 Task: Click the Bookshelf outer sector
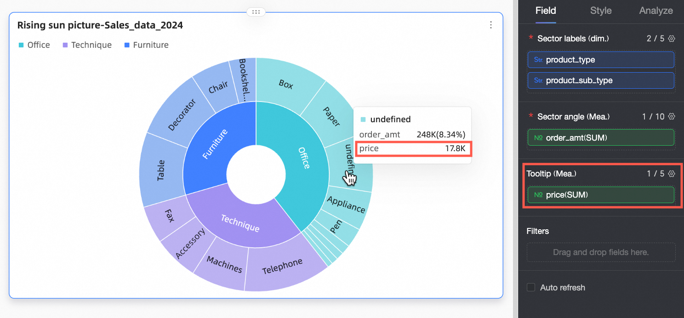click(244, 80)
